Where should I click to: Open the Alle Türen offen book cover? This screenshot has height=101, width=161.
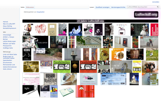pyautogui.click(x=54, y=91)
